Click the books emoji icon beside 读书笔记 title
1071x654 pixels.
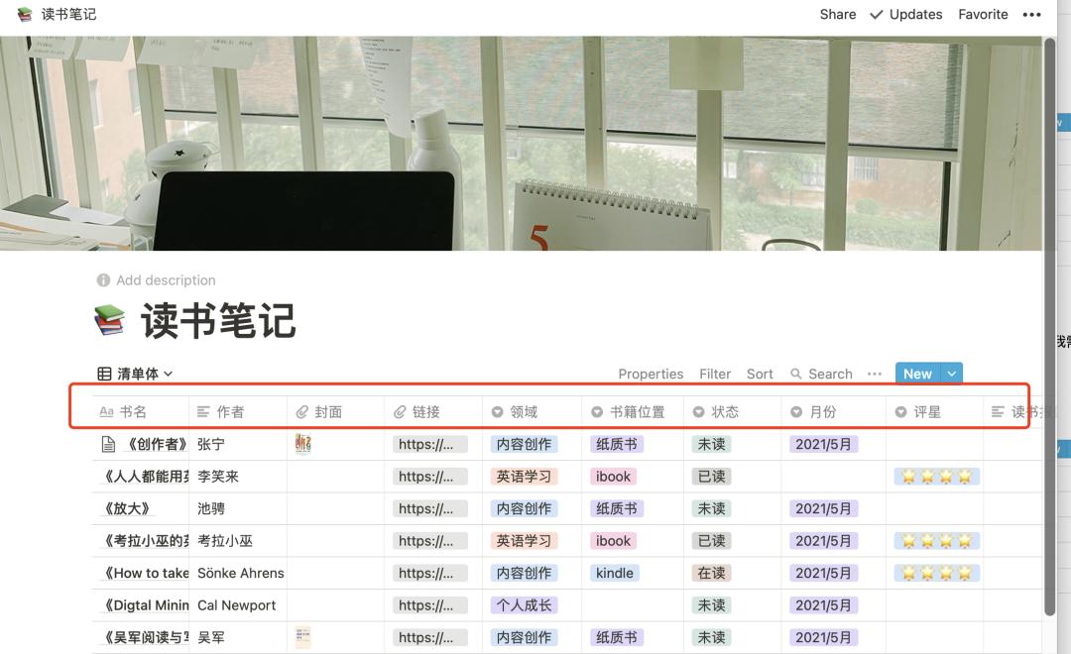point(110,319)
